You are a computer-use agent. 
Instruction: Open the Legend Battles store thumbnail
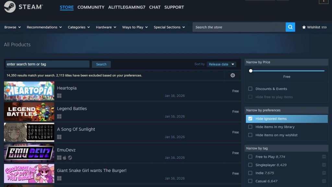point(29,112)
